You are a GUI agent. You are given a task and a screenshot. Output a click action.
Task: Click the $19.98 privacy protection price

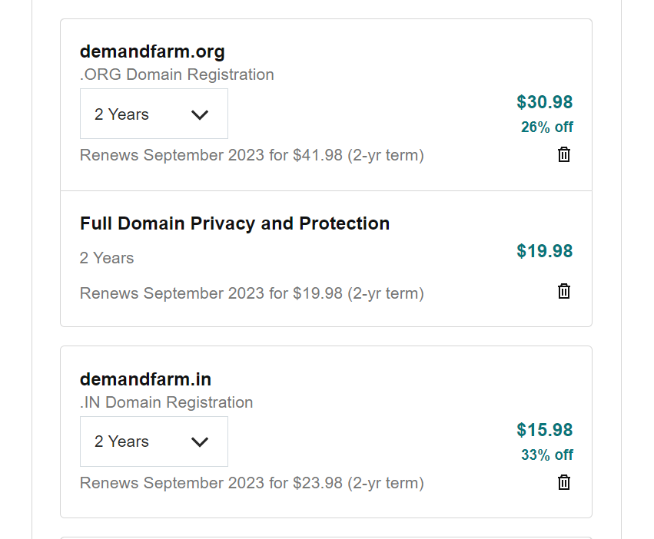point(545,251)
